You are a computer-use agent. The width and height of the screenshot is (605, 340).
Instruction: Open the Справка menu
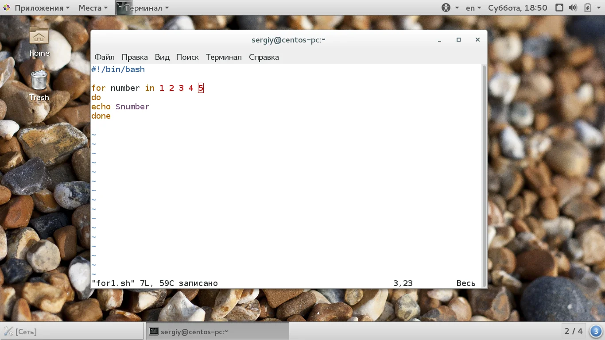(264, 57)
